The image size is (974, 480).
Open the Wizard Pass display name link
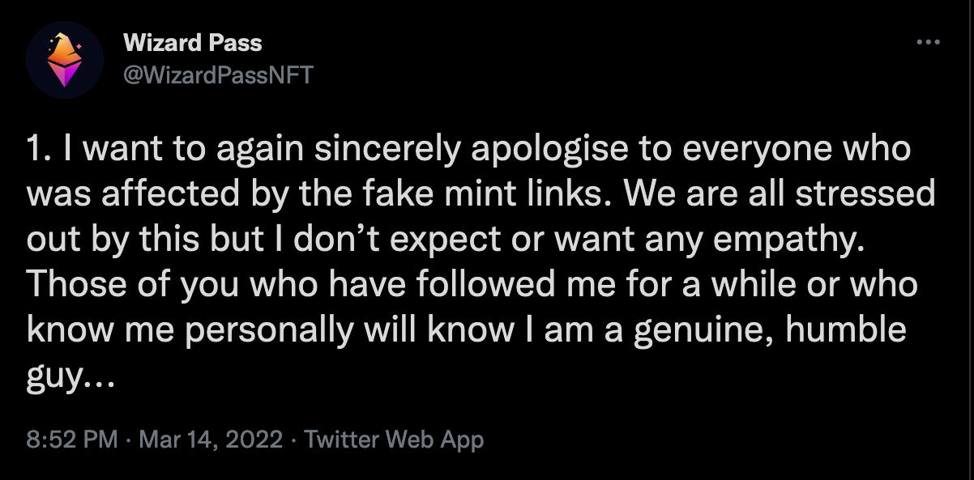coord(192,42)
